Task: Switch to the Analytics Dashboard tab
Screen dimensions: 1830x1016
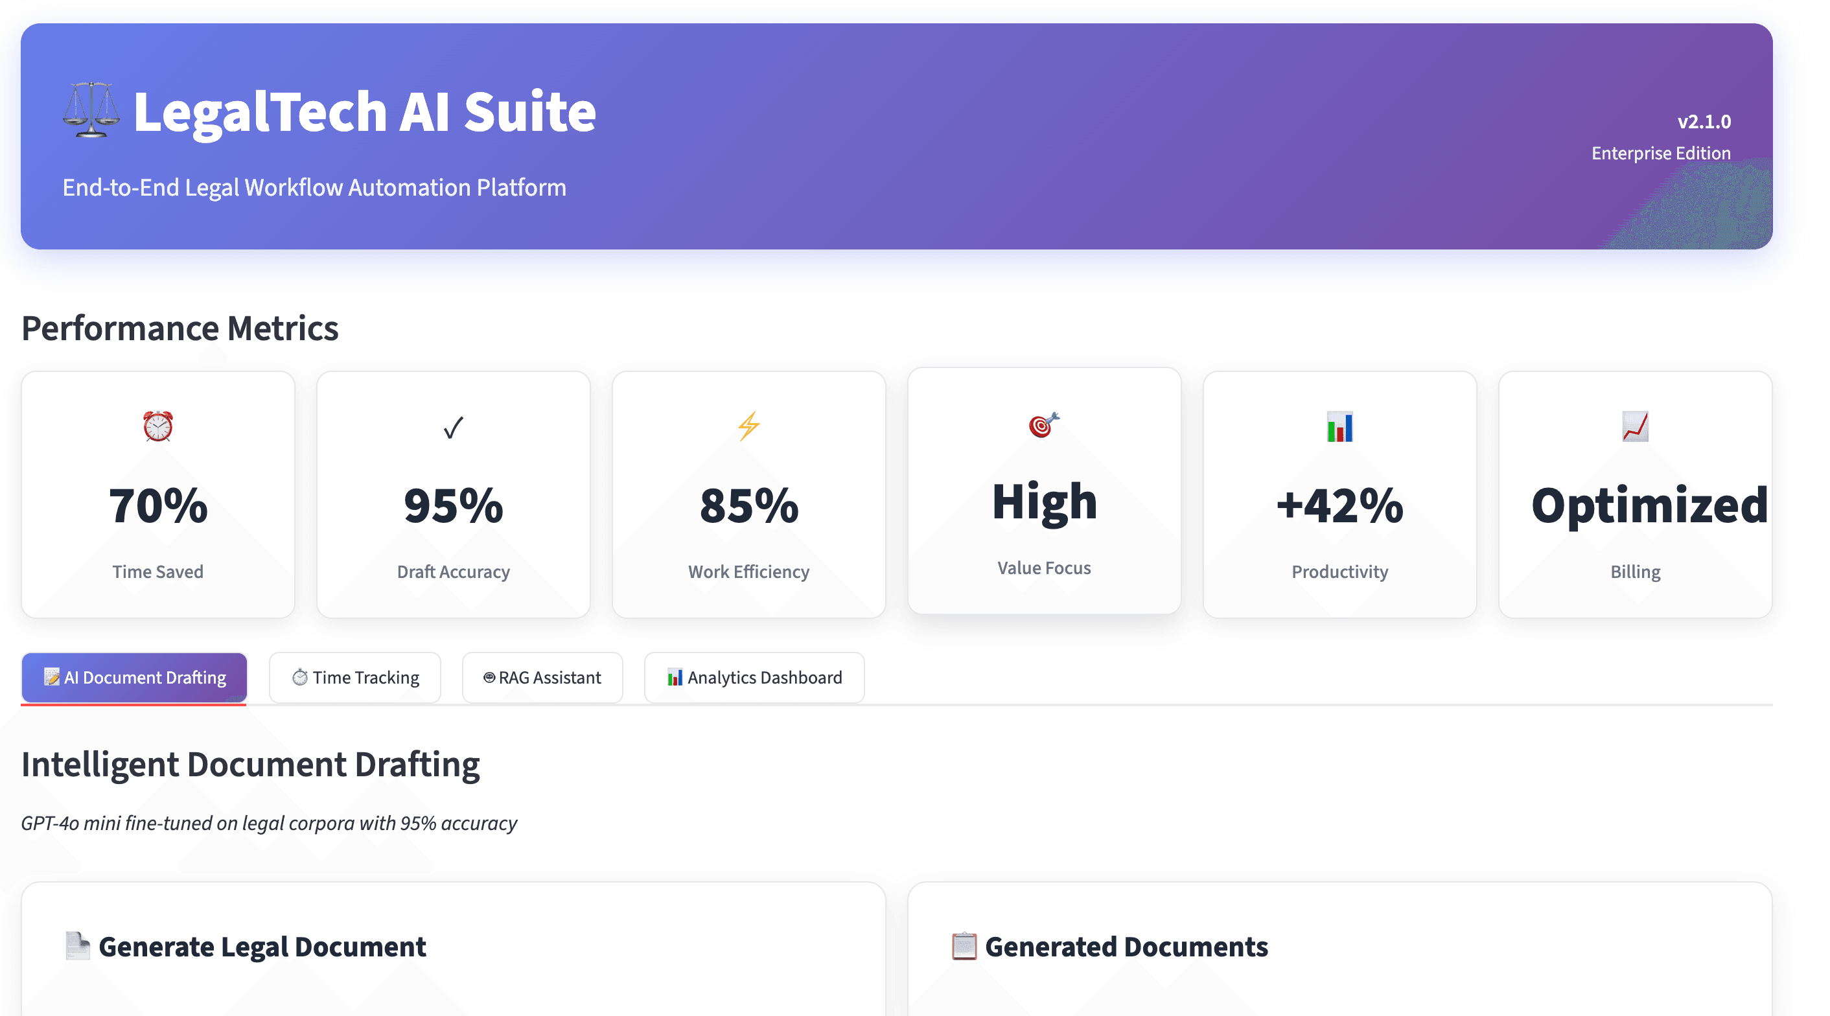Action: point(754,677)
